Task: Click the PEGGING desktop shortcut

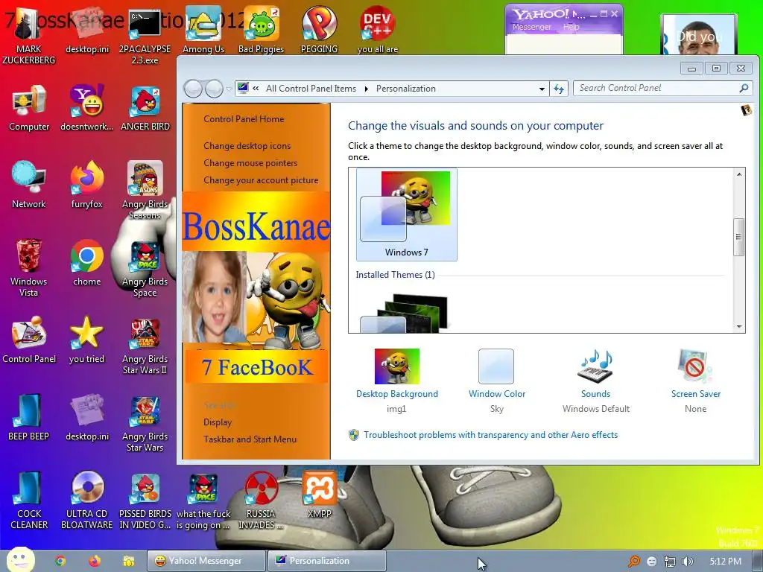Action: [319, 29]
